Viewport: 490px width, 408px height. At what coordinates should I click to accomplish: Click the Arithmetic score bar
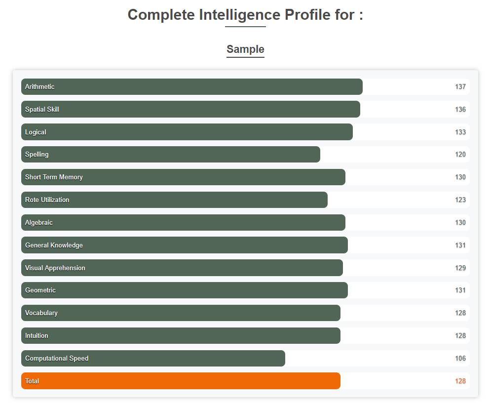coord(192,86)
